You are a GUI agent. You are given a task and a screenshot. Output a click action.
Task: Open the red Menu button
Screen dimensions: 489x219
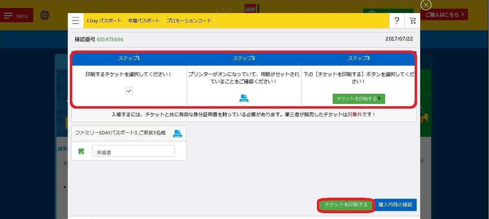click(17, 16)
